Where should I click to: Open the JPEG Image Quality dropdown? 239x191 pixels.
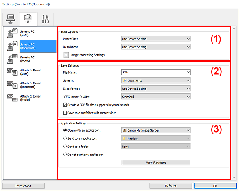click(x=156, y=97)
